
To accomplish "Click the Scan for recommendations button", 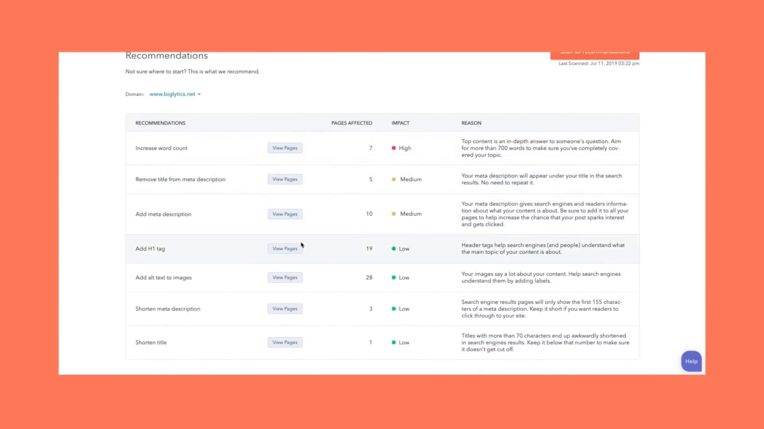I will click(x=594, y=55).
